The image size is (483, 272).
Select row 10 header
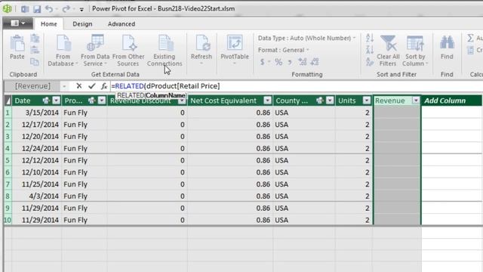click(8, 220)
